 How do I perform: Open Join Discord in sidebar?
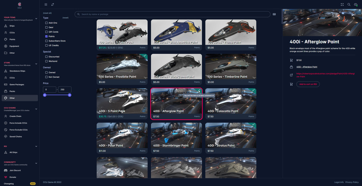point(15,170)
